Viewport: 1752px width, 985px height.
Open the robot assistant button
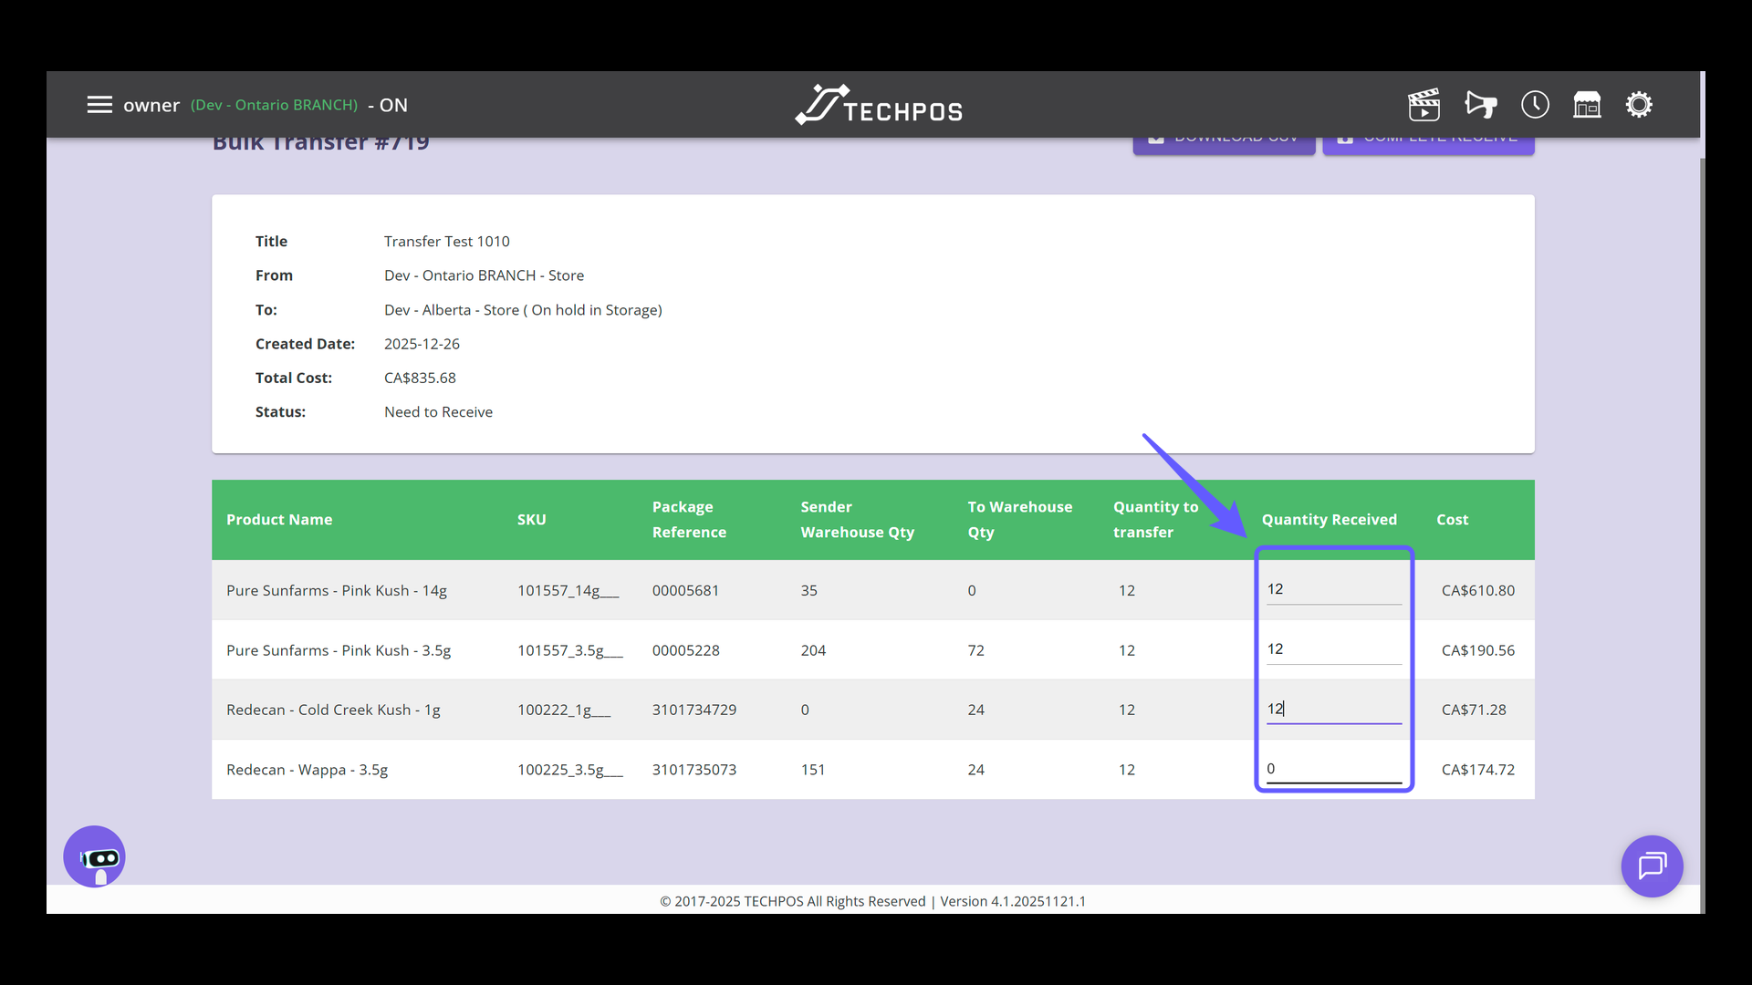click(x=94, y=856)
